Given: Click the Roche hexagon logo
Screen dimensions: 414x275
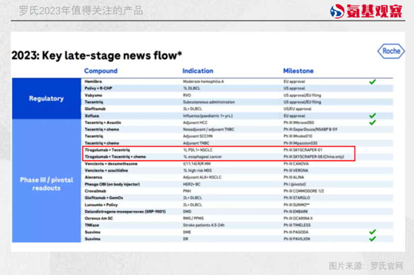Looking at the screenshot, I should (391, 51).
